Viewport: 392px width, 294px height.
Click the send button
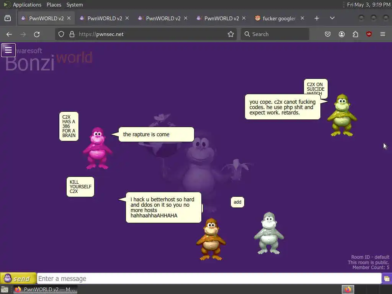[18, 278]
